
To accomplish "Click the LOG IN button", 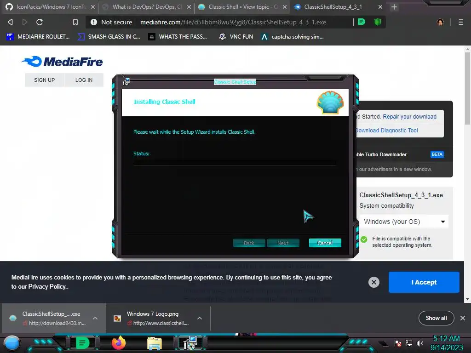I will [x=84, y=80].
